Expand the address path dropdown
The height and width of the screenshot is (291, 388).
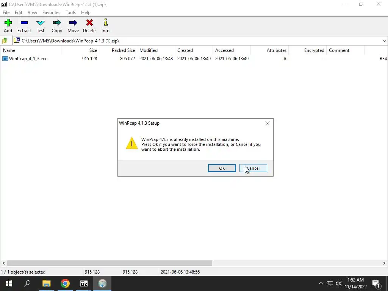pos(384,41)
